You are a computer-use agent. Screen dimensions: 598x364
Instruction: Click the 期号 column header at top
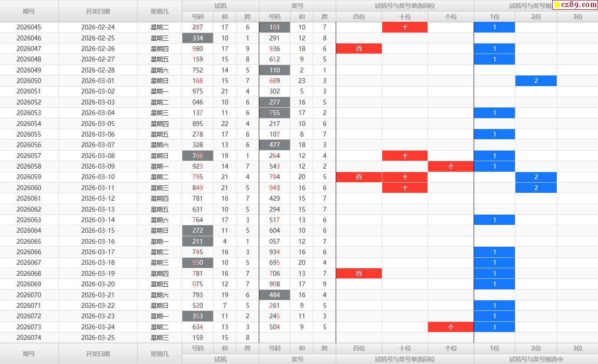coord(29,11)
